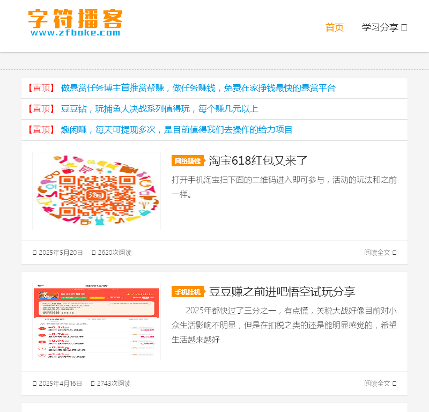Select the 手机挂机 category tag

[x=187, y=292]
